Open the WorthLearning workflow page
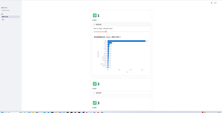Screen dimensions: 222x113 [x=6, y=11]
